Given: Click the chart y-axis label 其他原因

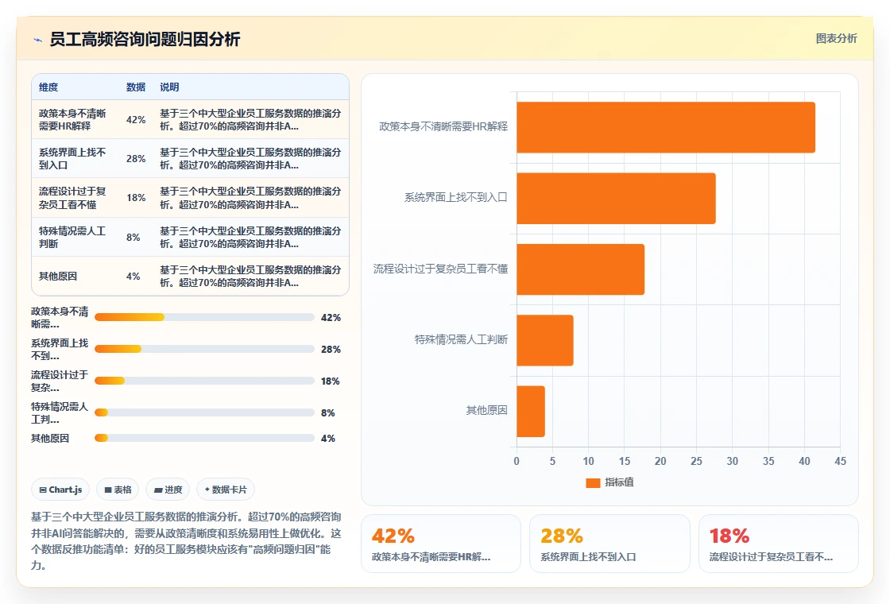Looking at the screenshot, I should [x=486, y=410].
